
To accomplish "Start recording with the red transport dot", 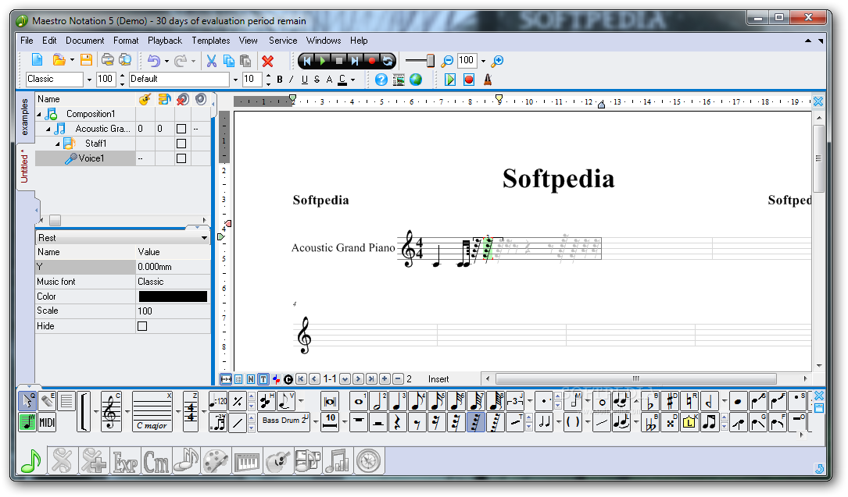I will 371,61.
